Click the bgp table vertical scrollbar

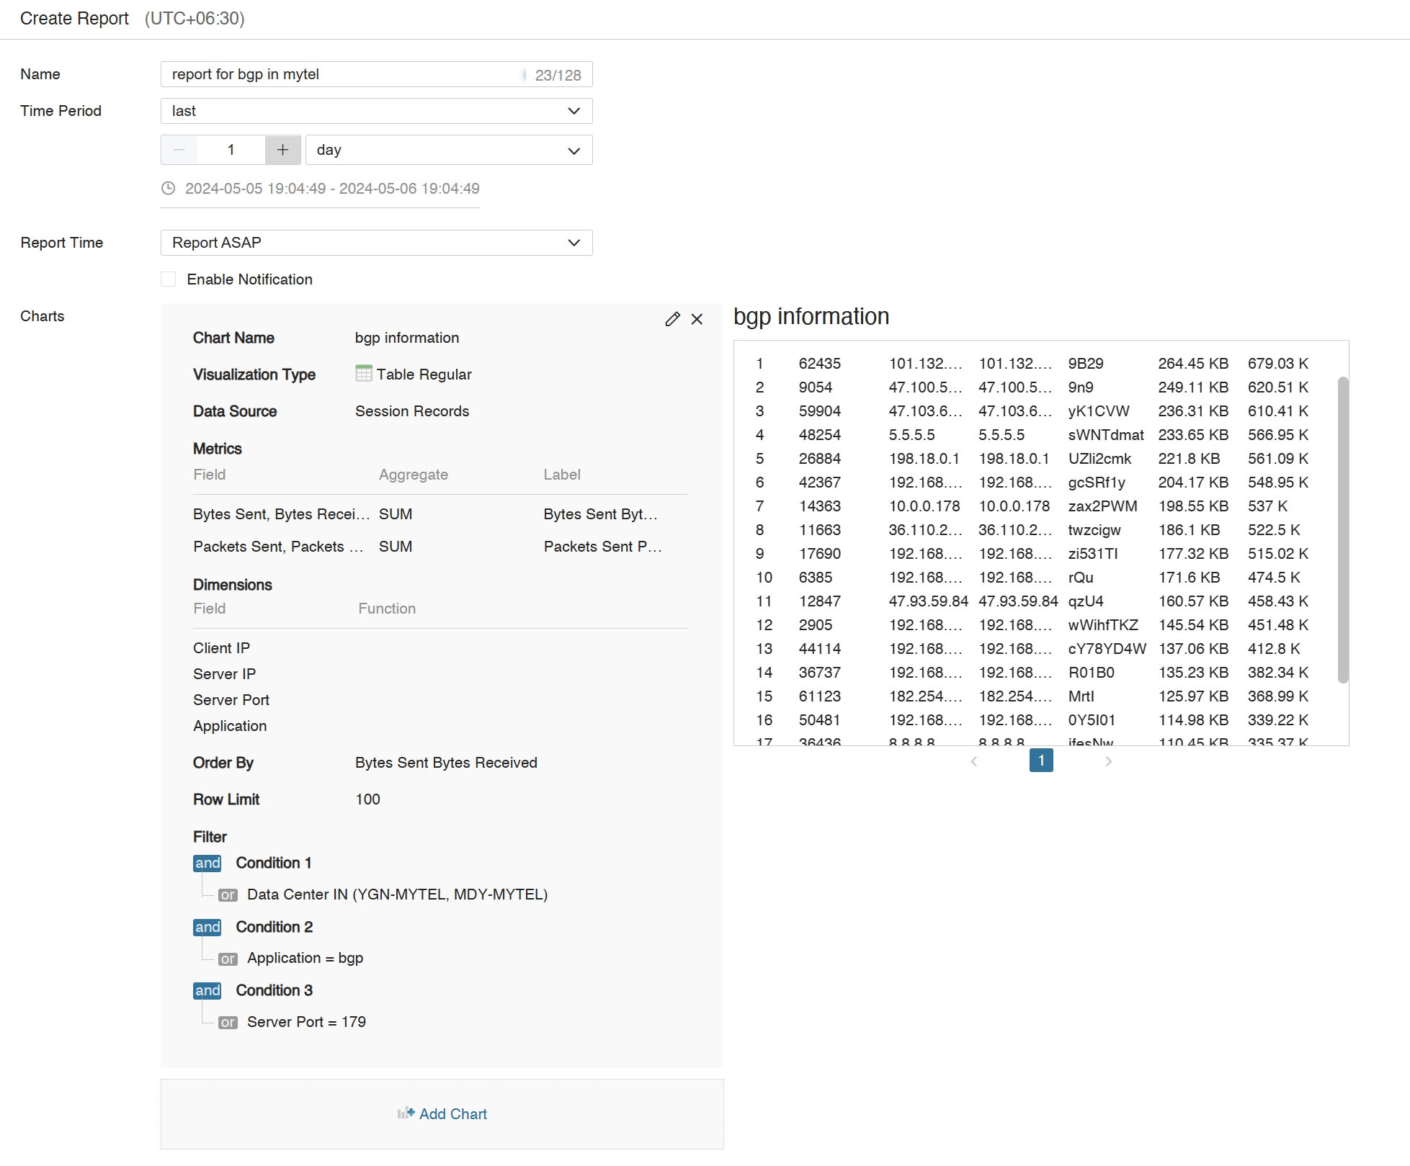coord(1342,529)
